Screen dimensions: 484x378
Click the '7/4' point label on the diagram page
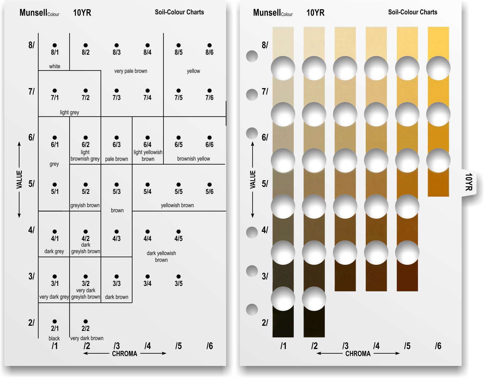click(x=148, y=97)
